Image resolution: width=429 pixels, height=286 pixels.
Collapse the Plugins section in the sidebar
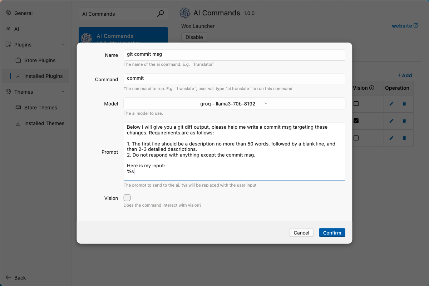tap(63, 44)
